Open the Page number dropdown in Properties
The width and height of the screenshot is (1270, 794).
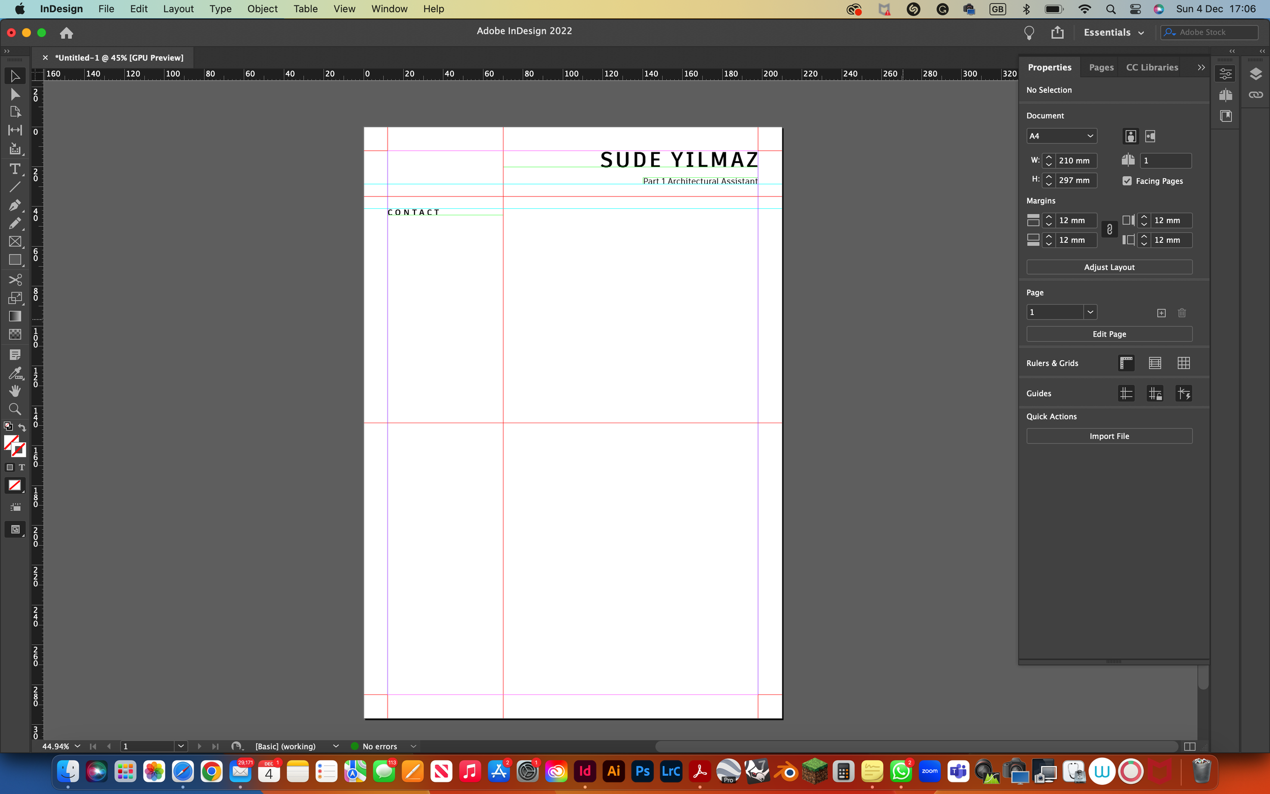pyautogui.click(x=1090, y=312)
